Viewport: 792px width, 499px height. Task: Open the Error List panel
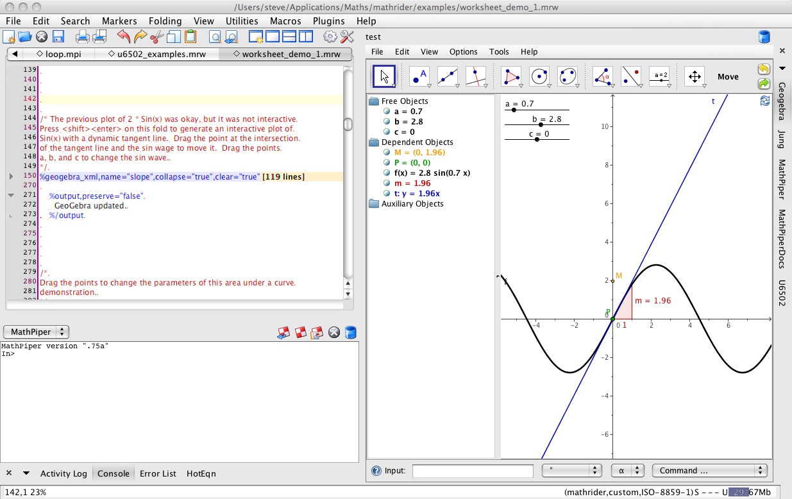pyautogui.click(x=158, y=473)
